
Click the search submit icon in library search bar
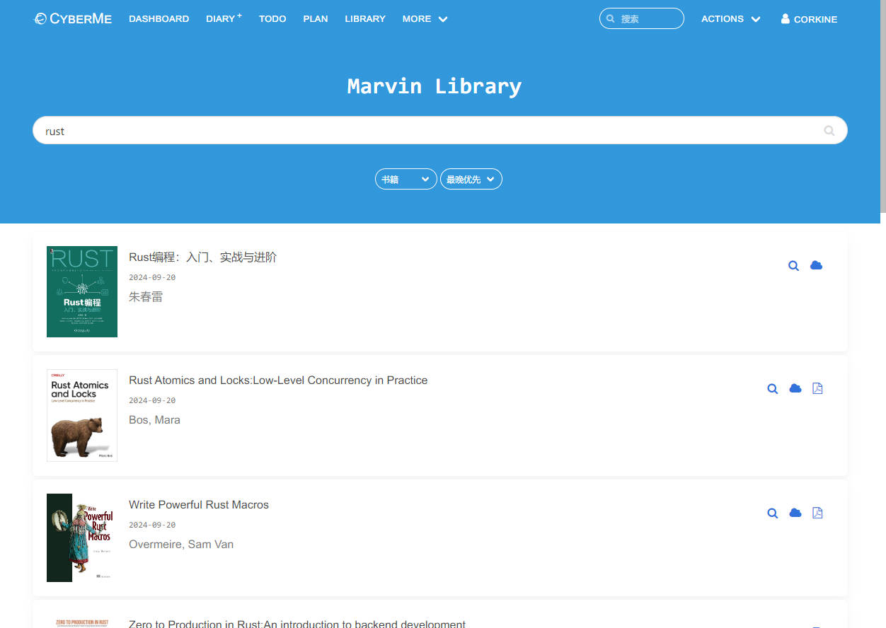[829, 131]
